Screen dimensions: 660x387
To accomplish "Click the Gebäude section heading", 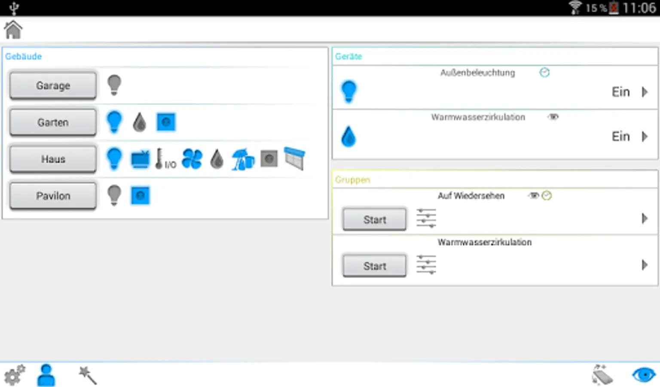I will tap(23, 56).
